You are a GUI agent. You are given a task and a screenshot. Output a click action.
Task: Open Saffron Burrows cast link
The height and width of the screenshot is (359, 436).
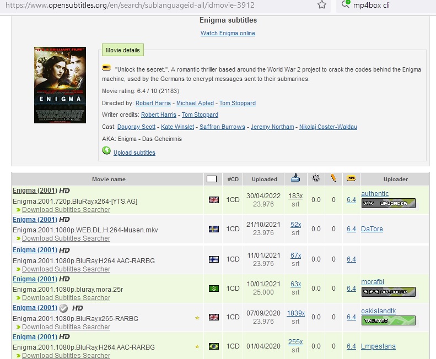point(223,127)
